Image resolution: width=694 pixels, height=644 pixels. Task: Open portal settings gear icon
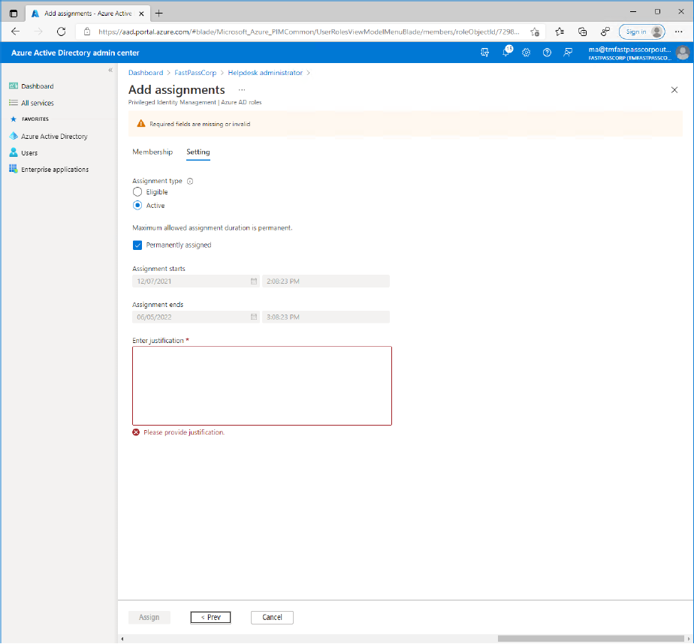pyautogui.click(x=526, y=53)
